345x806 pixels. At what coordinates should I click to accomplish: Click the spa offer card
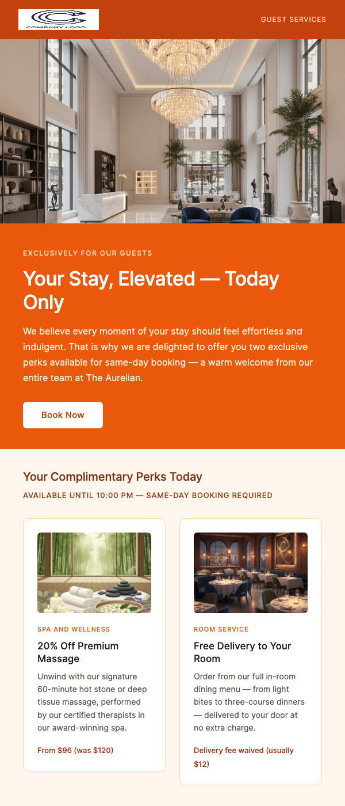click(x=94, y=644)
